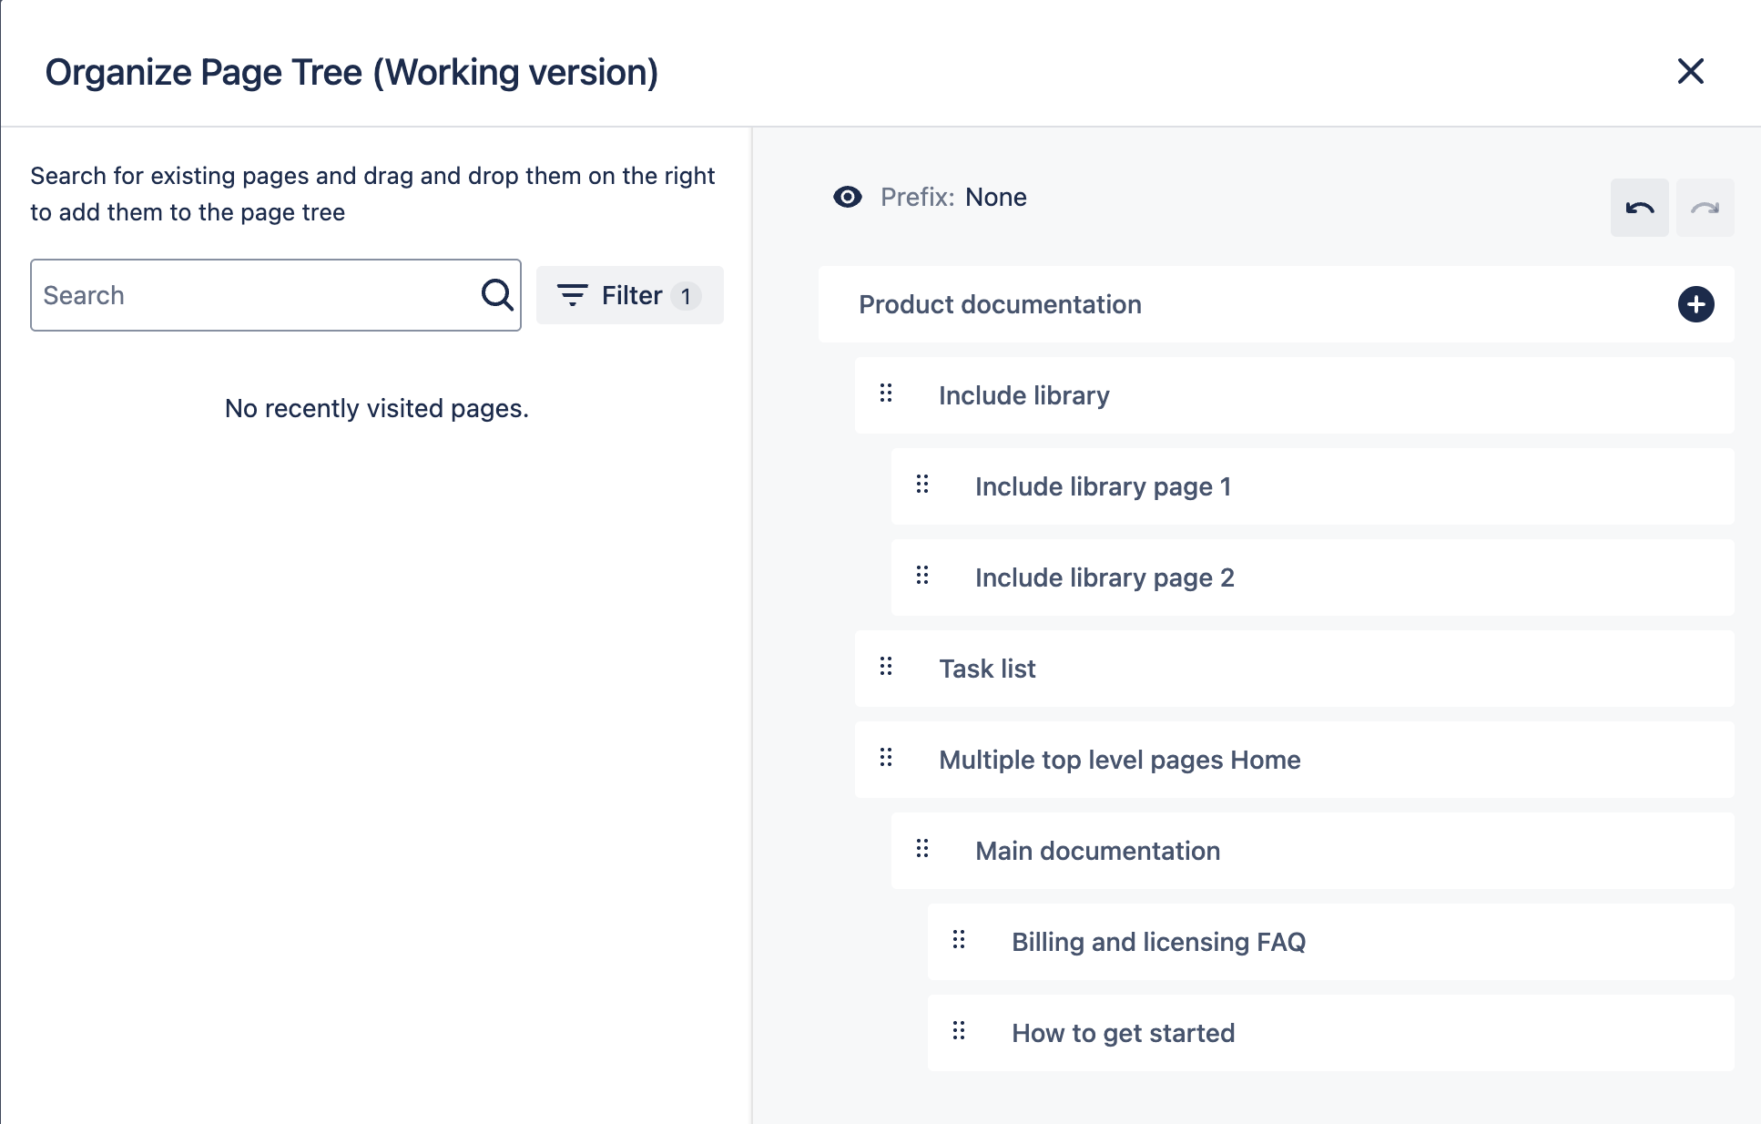Click the filter count badge
The width and height of the screenshot is (1761, 1124).
click(x=686, y=296)
